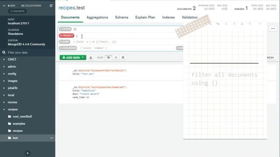
Task: Expand the images database
Action: [4, 81]
